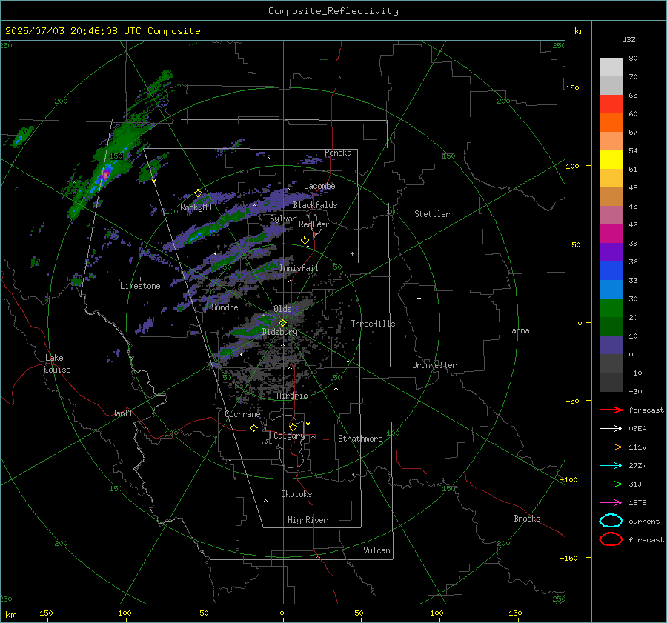
Task: Click the Airdrie town label
Action: click(x=292, y=396)
